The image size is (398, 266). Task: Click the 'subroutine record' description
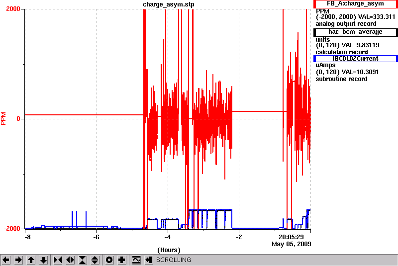tap(341, 79)
